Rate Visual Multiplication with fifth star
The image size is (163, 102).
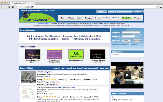55,96
